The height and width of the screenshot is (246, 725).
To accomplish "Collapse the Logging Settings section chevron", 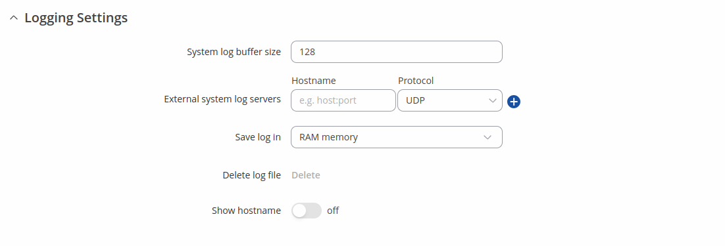I will tap(14, 18).
